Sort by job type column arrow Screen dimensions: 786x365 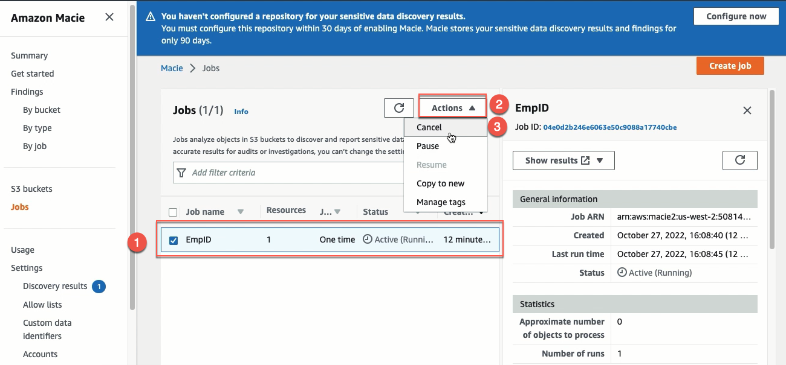pos(337,212)
